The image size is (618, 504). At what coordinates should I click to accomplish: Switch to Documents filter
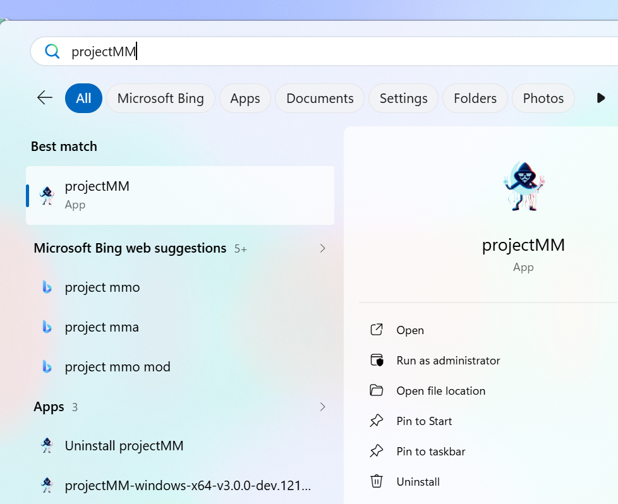[320, 98]
